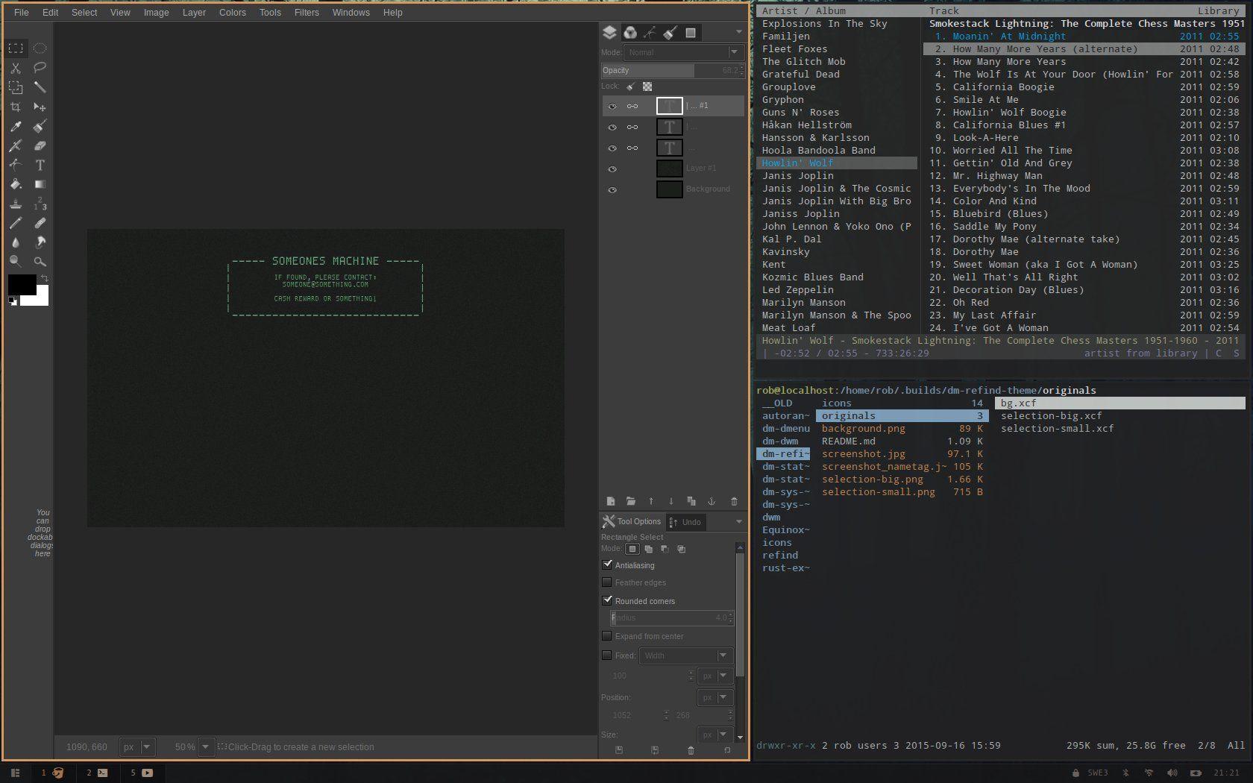The width and height of the screenshot is (1253, 783).
Task: Hide the Background layer with eye icon
Action: point(612,189)
